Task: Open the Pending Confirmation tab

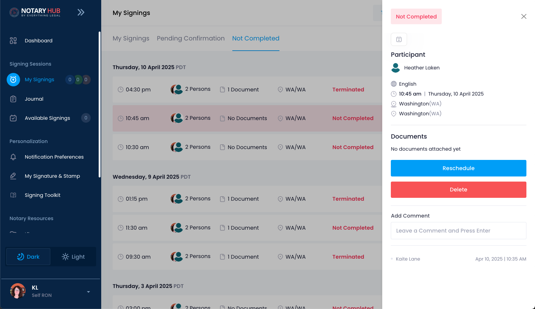Action: click(191, 38)
